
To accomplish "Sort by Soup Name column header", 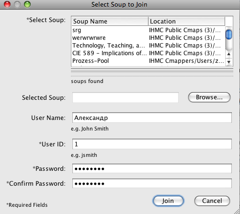I will [x=110, y=21].
